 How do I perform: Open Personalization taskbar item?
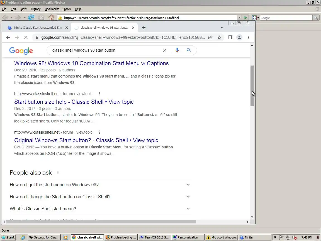(x=188, y=237)
